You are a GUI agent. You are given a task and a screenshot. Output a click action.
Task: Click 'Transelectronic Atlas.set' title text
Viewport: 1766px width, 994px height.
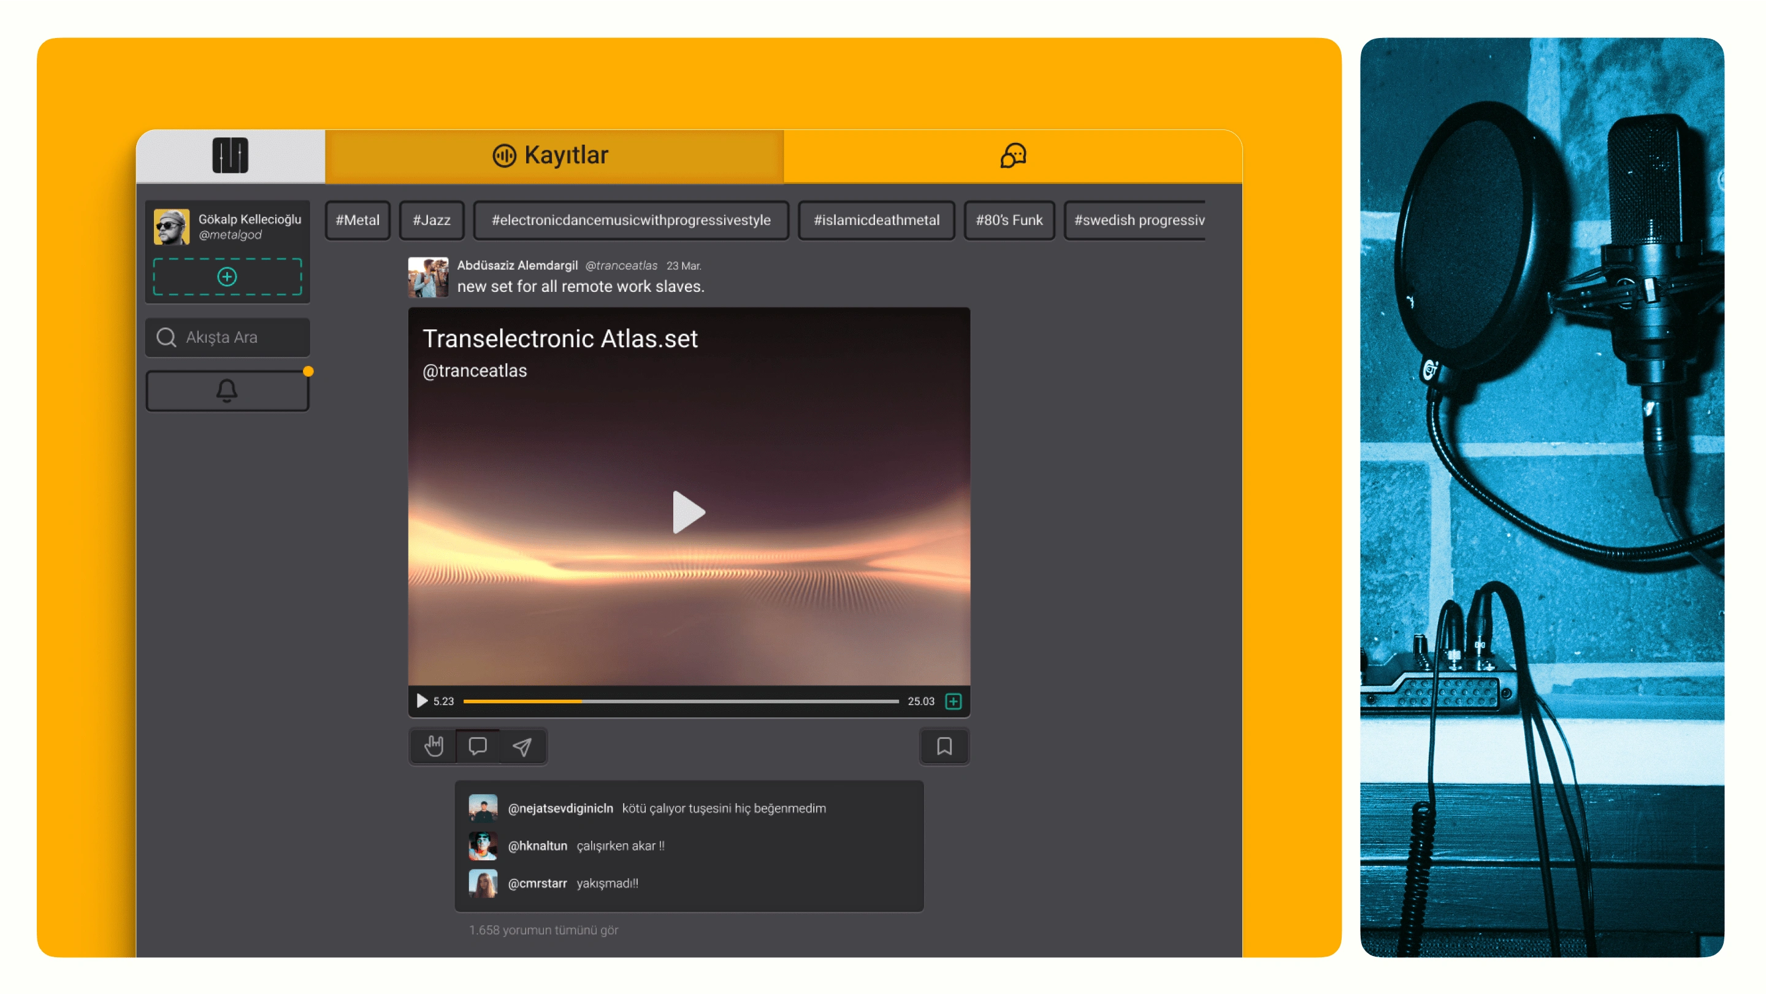pos(560,338)
